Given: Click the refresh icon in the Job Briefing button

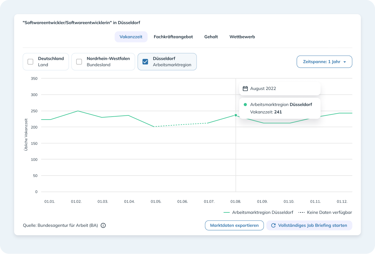Looking at the screenshot, I should (273, 226).
